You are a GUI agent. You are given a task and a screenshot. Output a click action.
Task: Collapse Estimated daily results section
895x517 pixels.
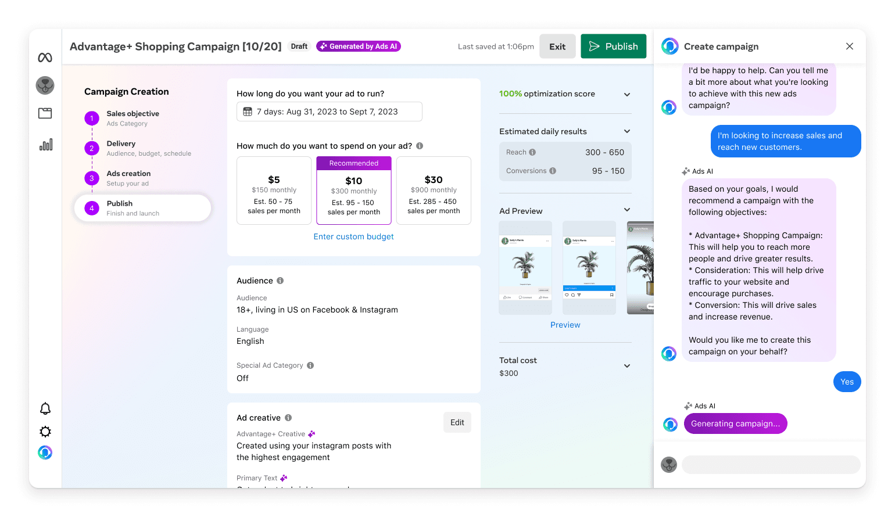(x=627, y=131)
